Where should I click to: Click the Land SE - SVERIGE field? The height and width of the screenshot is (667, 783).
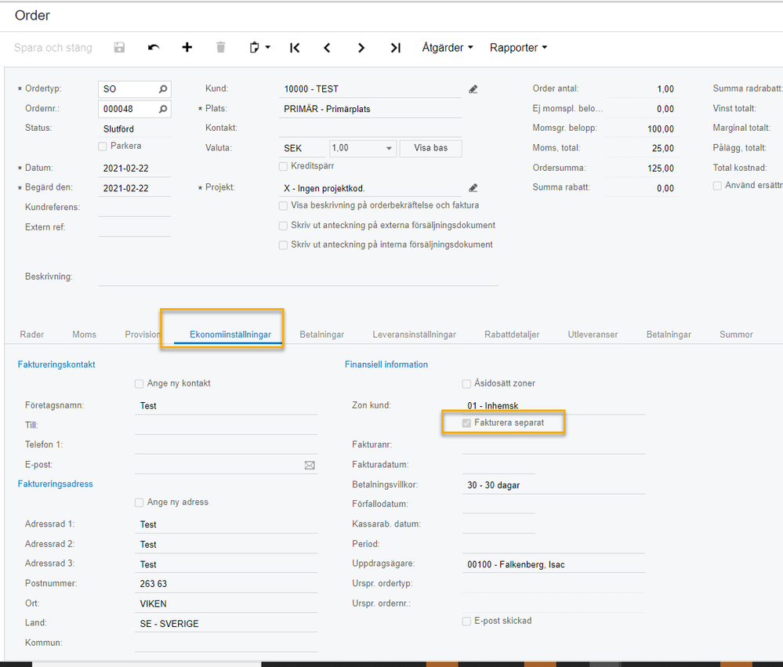(227, 624)
